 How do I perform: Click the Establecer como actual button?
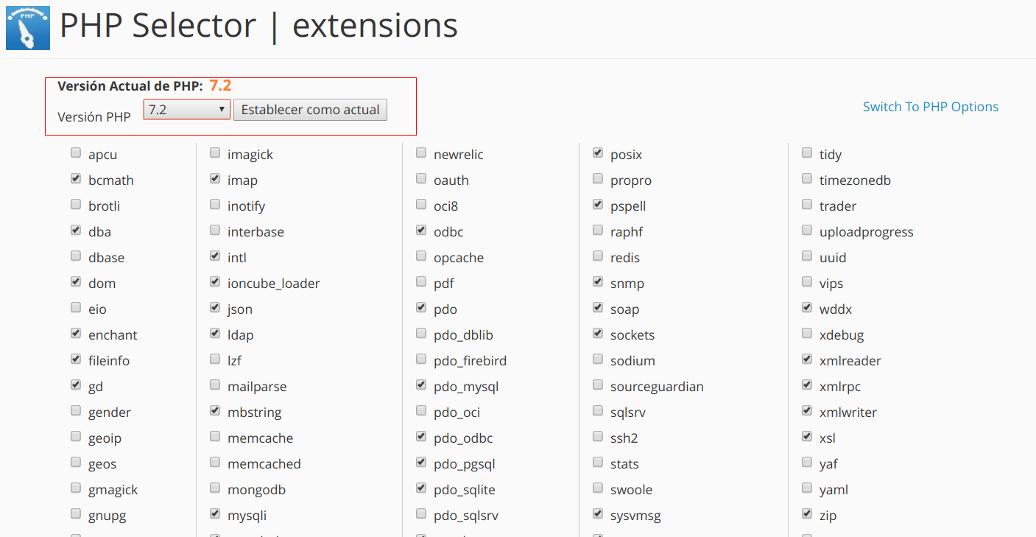click(x=309, y=109)
